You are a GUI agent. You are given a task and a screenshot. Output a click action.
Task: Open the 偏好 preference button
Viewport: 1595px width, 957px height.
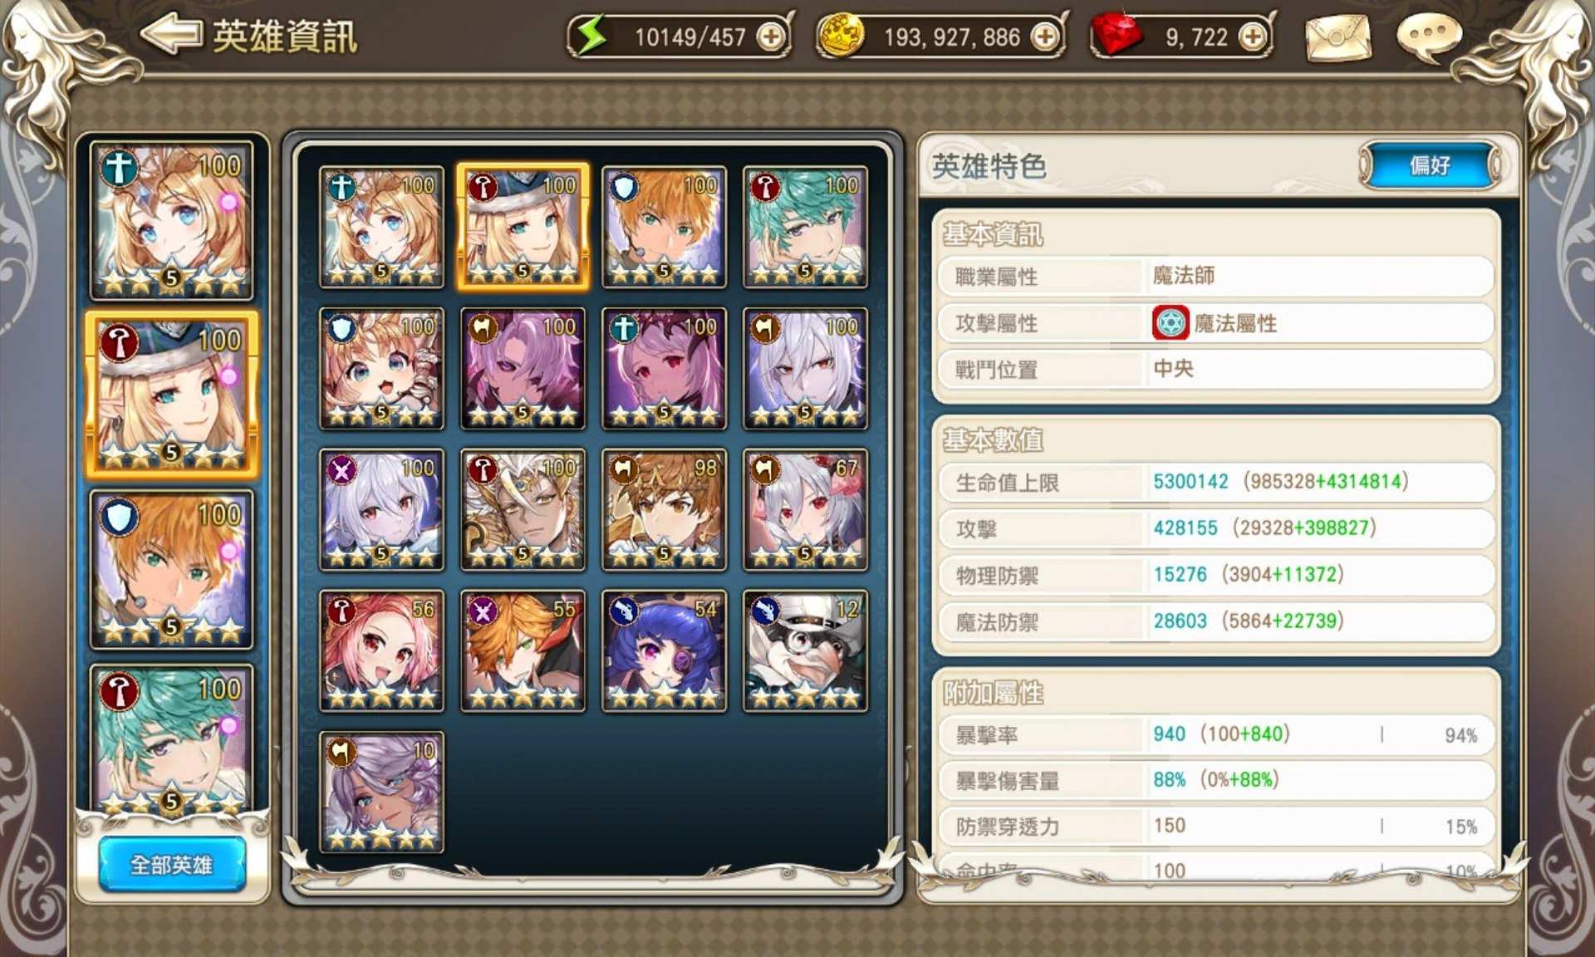point(1430,165)
